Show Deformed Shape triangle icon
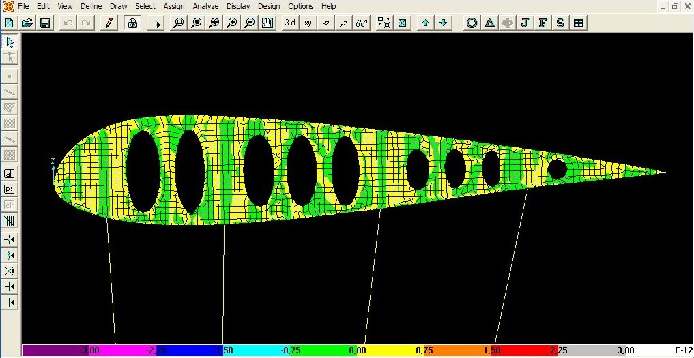This screenshot has height=358, width=694. pyautogui.click(x=489, y=23)
